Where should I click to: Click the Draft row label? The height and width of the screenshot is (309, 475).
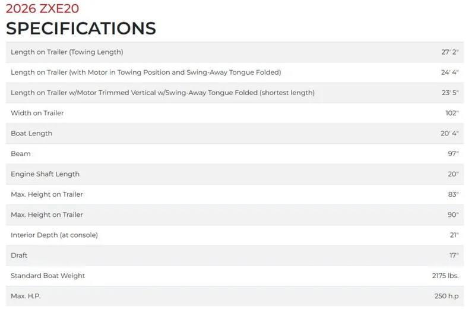point(20,255)
